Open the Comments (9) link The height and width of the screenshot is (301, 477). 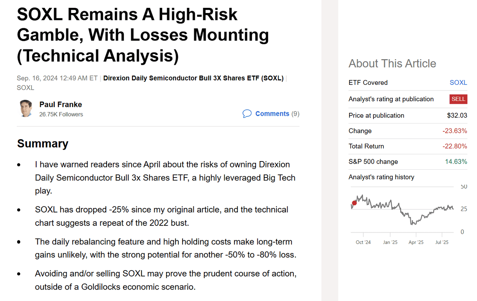[272, 113]
